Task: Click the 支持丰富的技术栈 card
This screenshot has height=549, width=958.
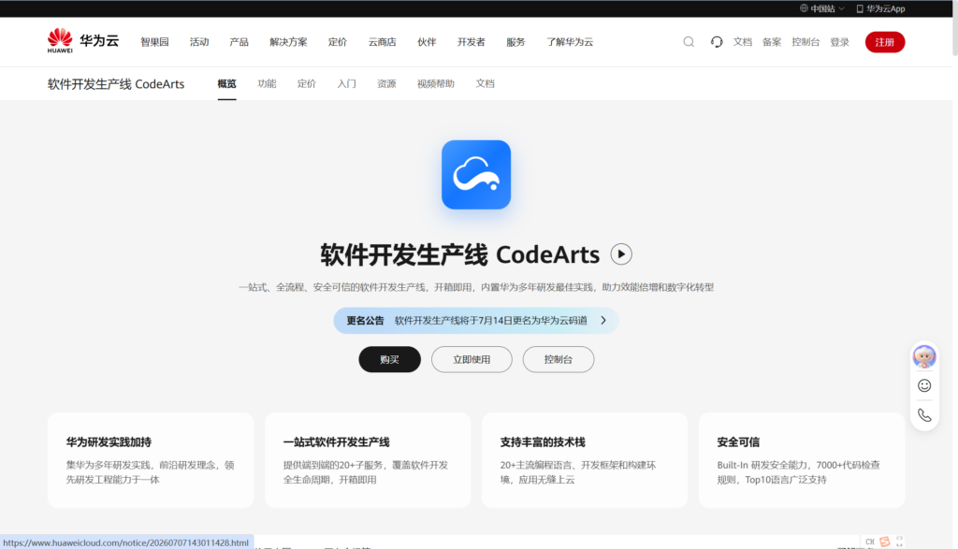Action: (x=585, y=460)
